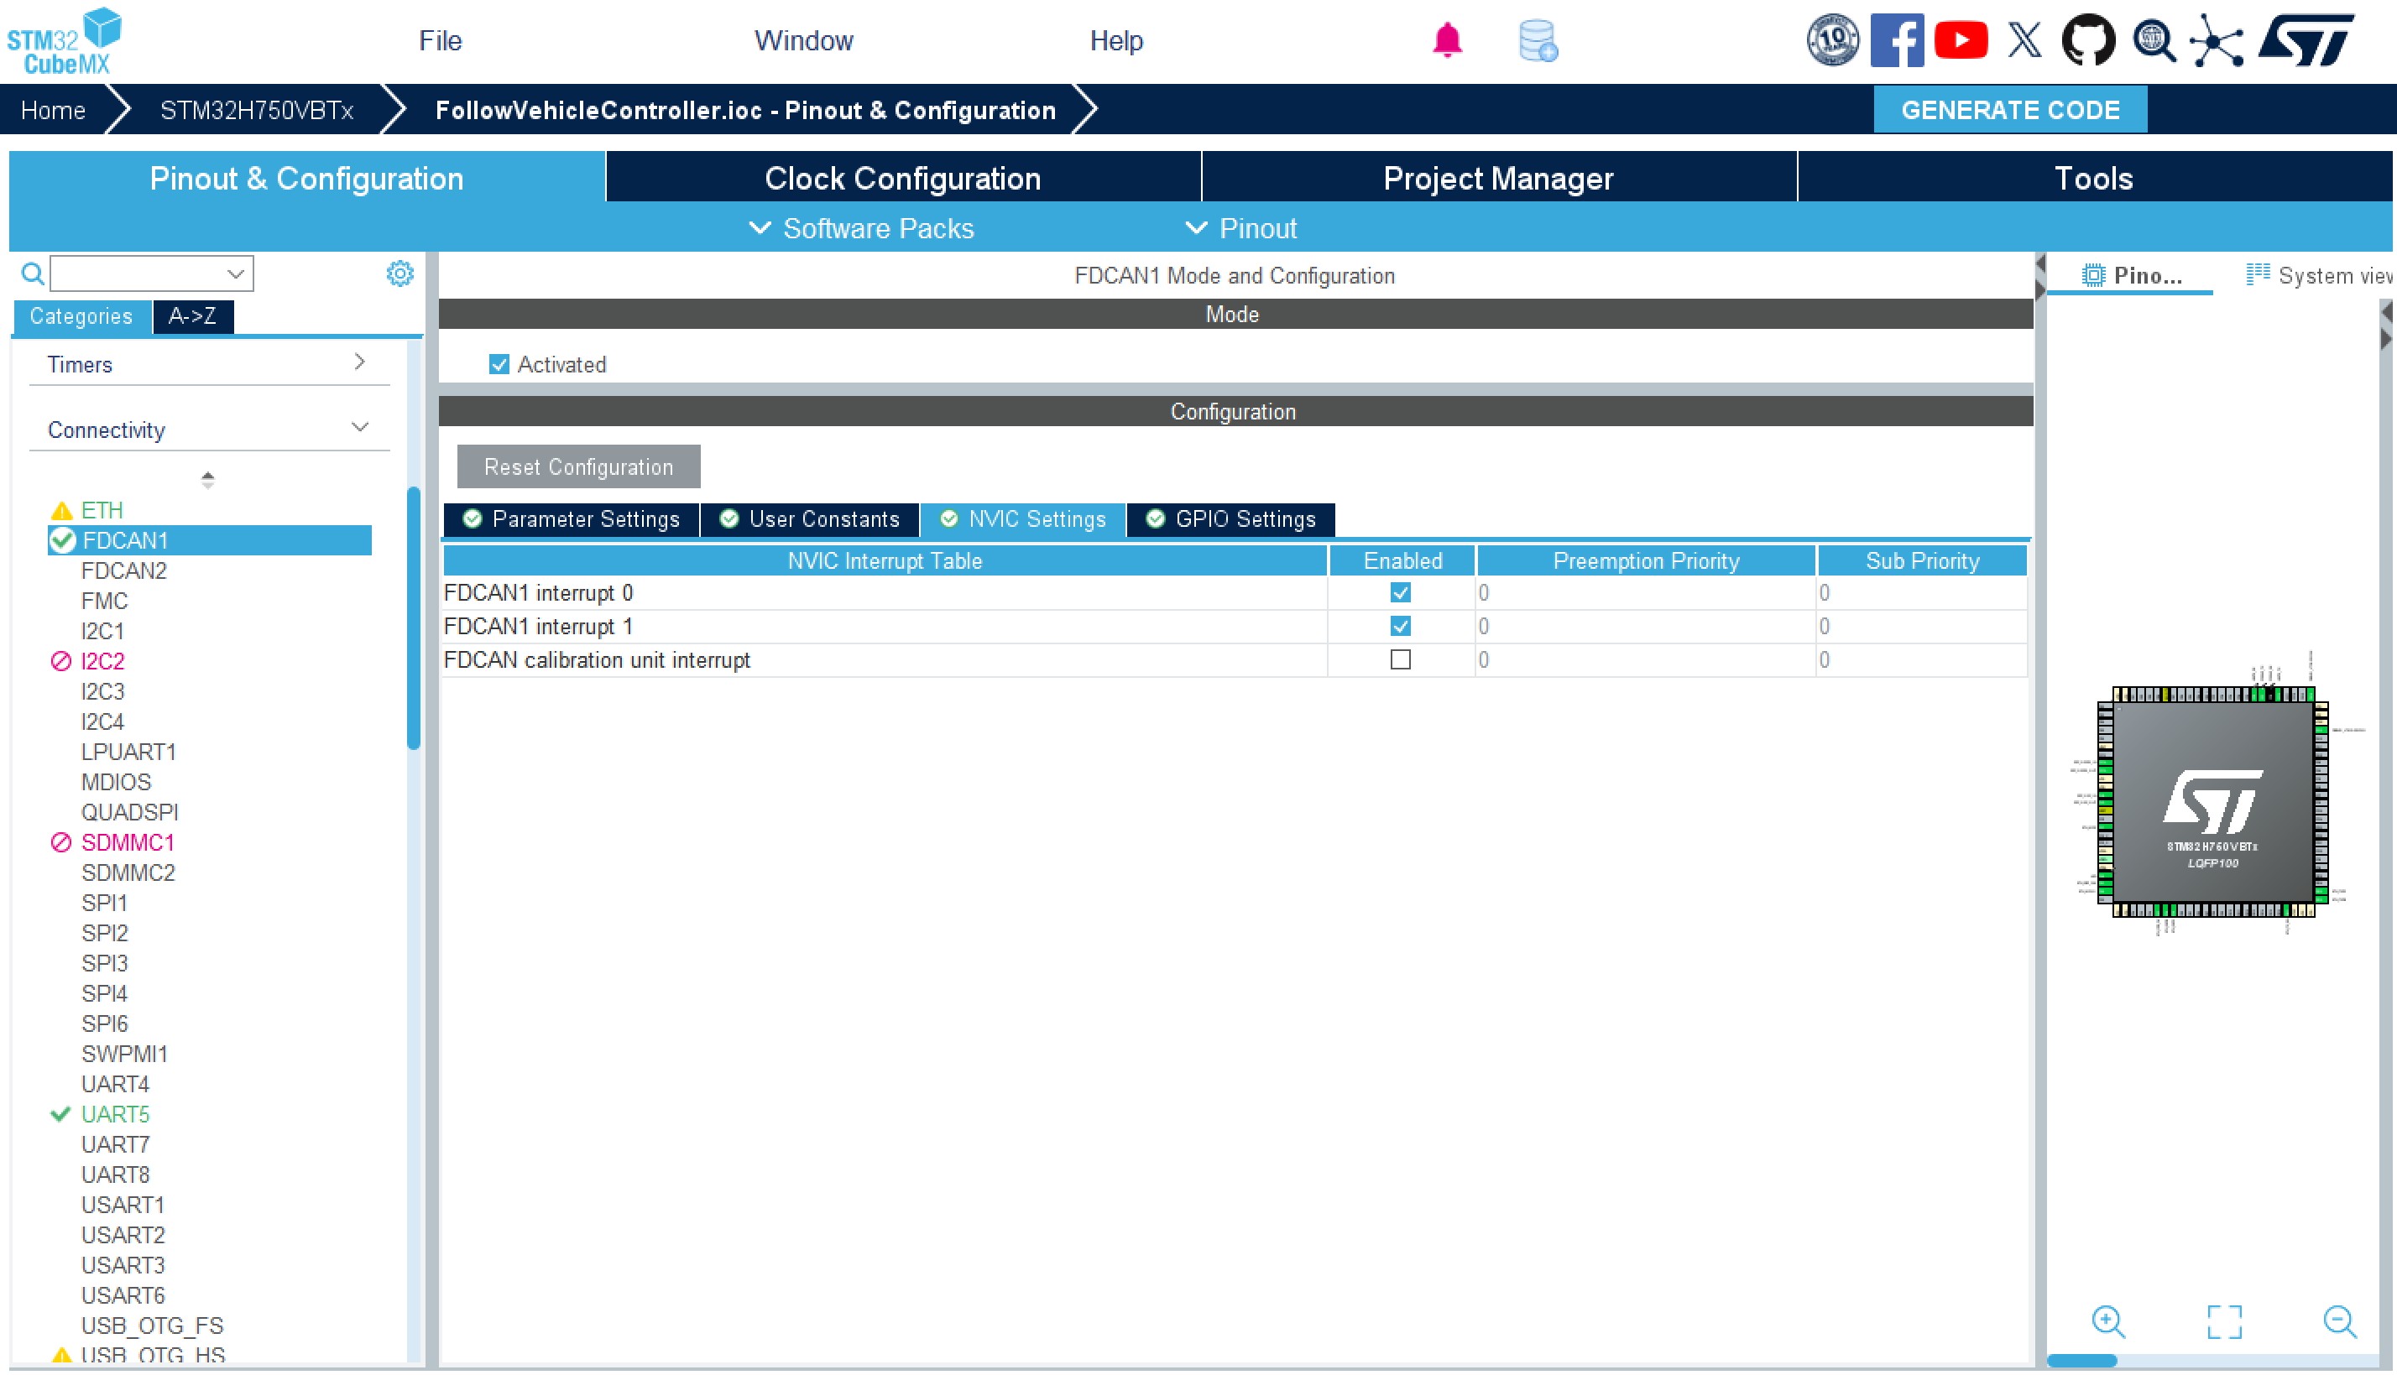The image size is (2397, 1375).
Task: Open the GPIO Settings tab
Action: click(x=1231, y=519)
